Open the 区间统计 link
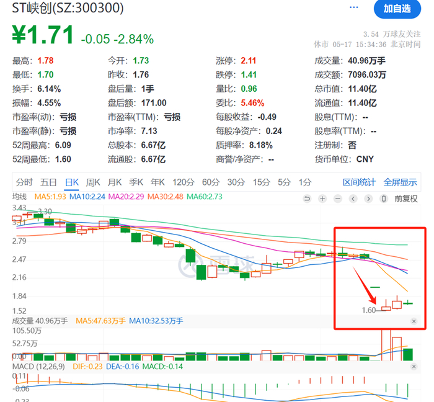 (x=359, y=182)
